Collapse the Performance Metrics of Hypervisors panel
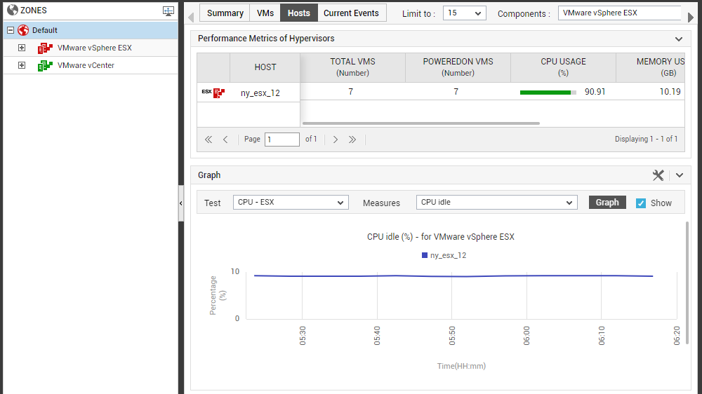The height and width of the screenshot is (394, 702). point(679,39)
